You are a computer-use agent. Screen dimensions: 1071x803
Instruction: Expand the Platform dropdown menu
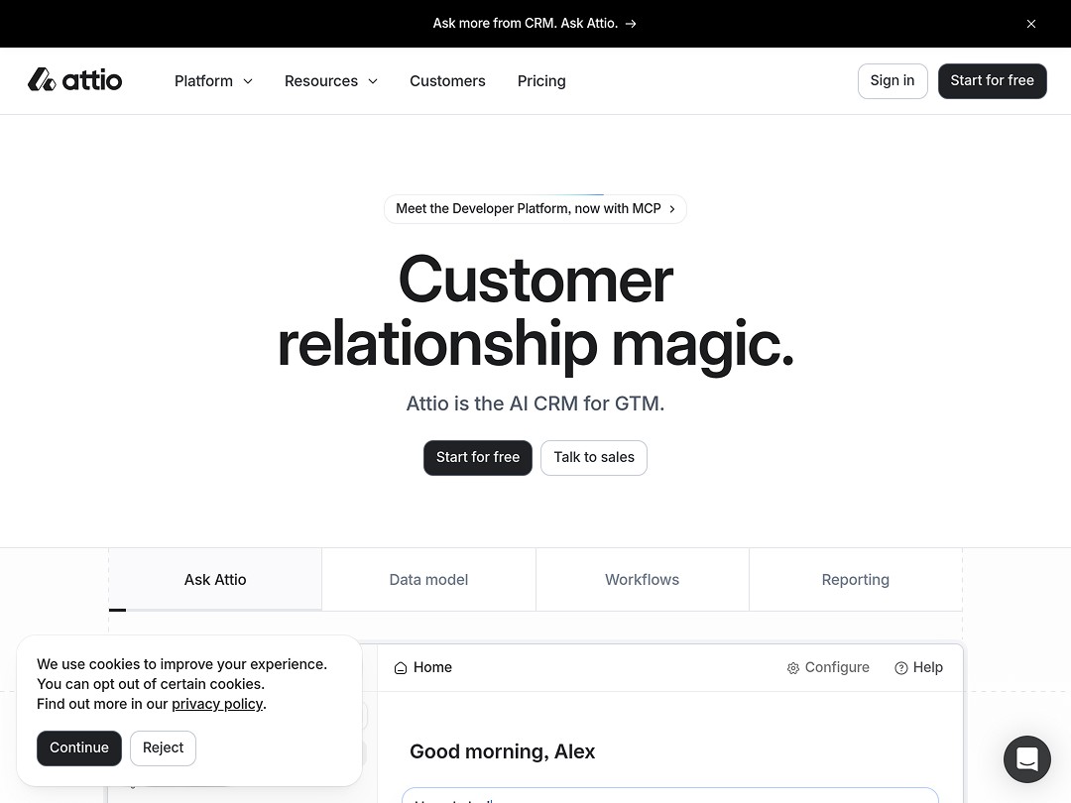click(x=213, y=80)
